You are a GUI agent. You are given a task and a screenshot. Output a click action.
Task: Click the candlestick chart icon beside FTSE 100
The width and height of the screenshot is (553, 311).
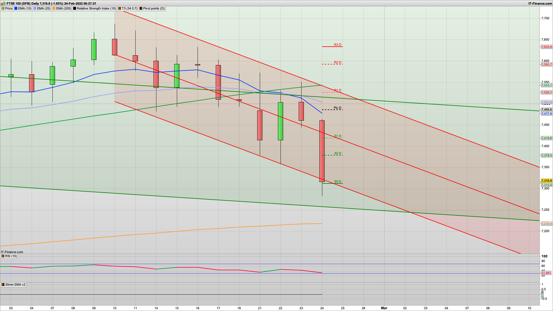3,3
